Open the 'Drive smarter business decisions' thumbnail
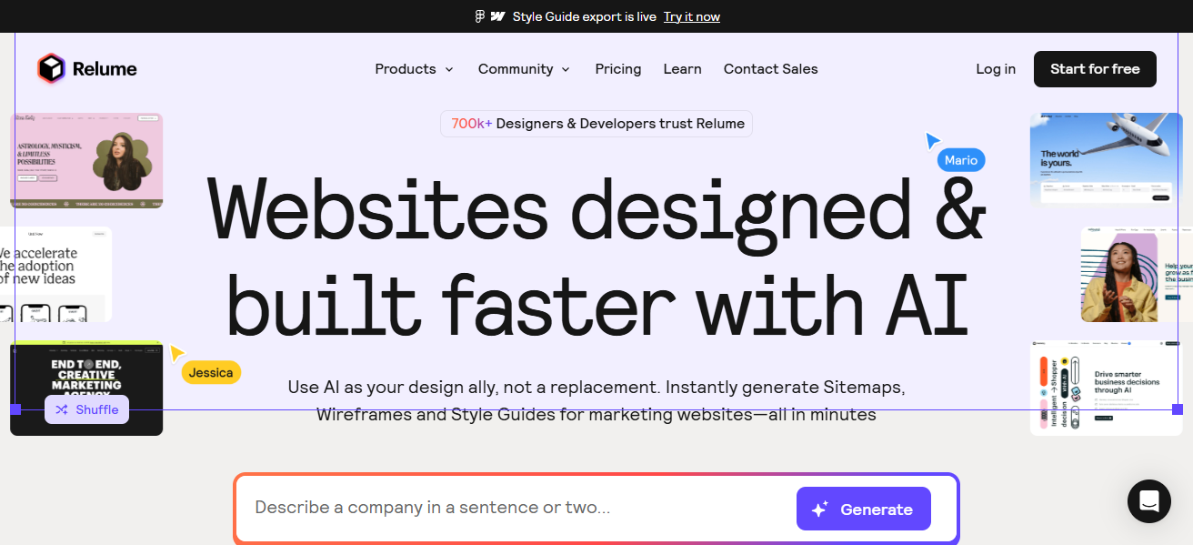This screenshot has height=545, width=1193. 1107,388
